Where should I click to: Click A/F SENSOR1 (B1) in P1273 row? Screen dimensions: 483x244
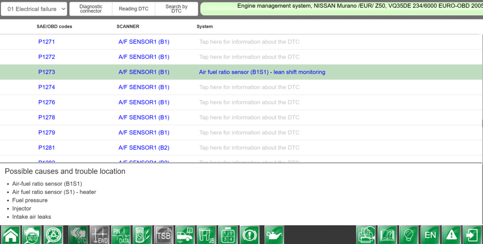tap(144, 72)
